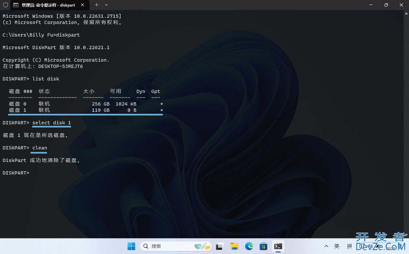Select the 管理员: 命令提示符 - diskpart tab
The height and width of the screenshot is (254, 409).
coord(50,5)
